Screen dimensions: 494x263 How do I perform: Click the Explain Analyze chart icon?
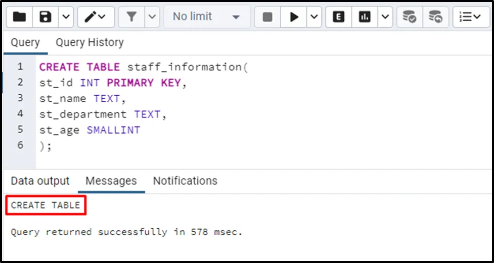tap(365, 17)
